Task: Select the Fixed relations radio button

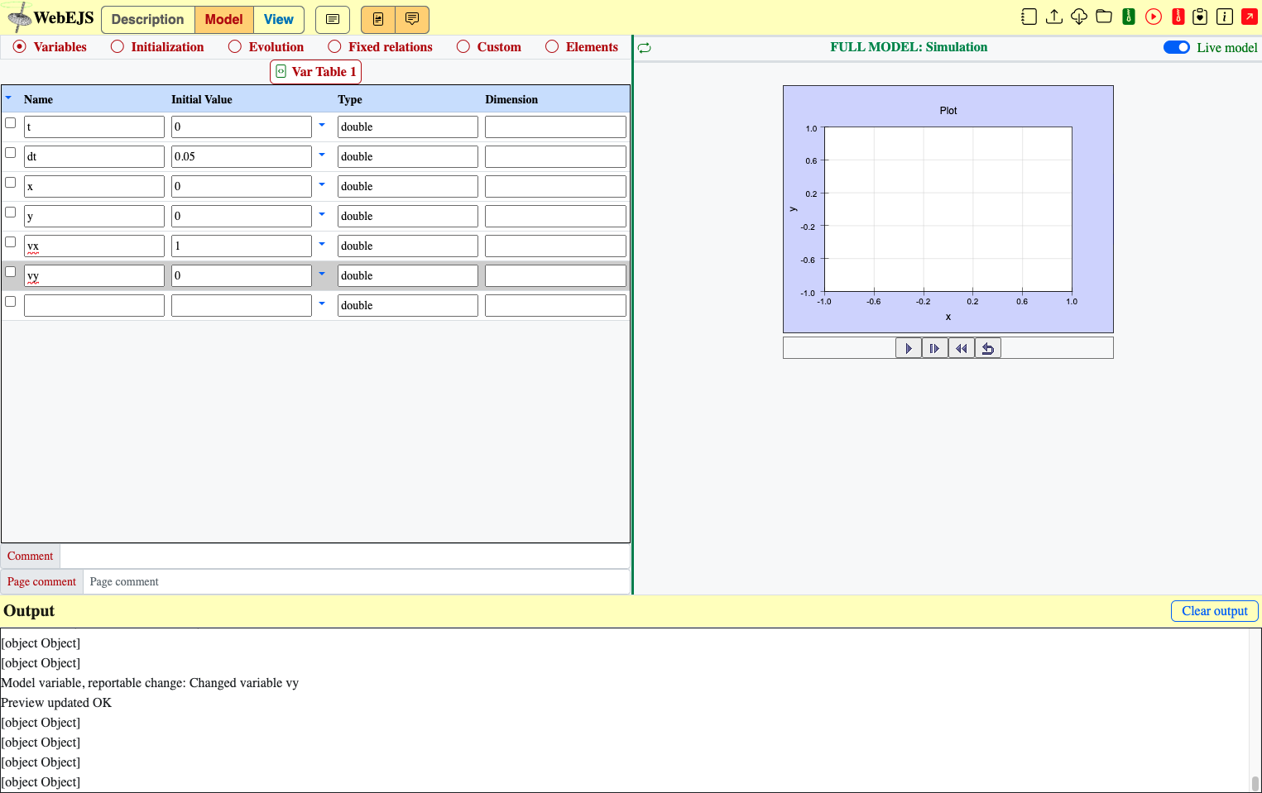Action: coord(334,47)
